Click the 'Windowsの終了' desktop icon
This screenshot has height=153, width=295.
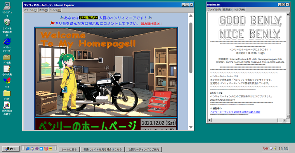[x=7, y=108]
